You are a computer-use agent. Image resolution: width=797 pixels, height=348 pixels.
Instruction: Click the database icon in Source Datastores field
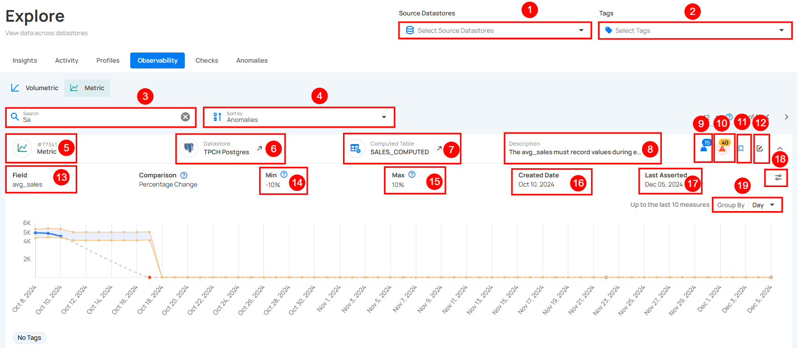[410, 30]
